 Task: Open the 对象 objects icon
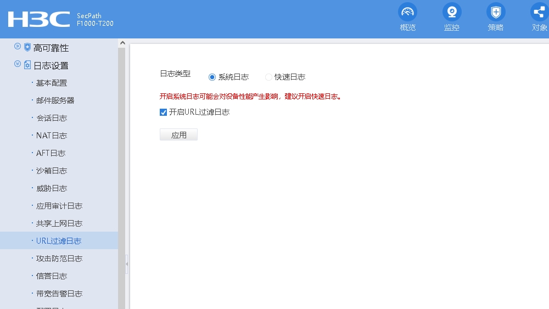(x=540, y=12)
